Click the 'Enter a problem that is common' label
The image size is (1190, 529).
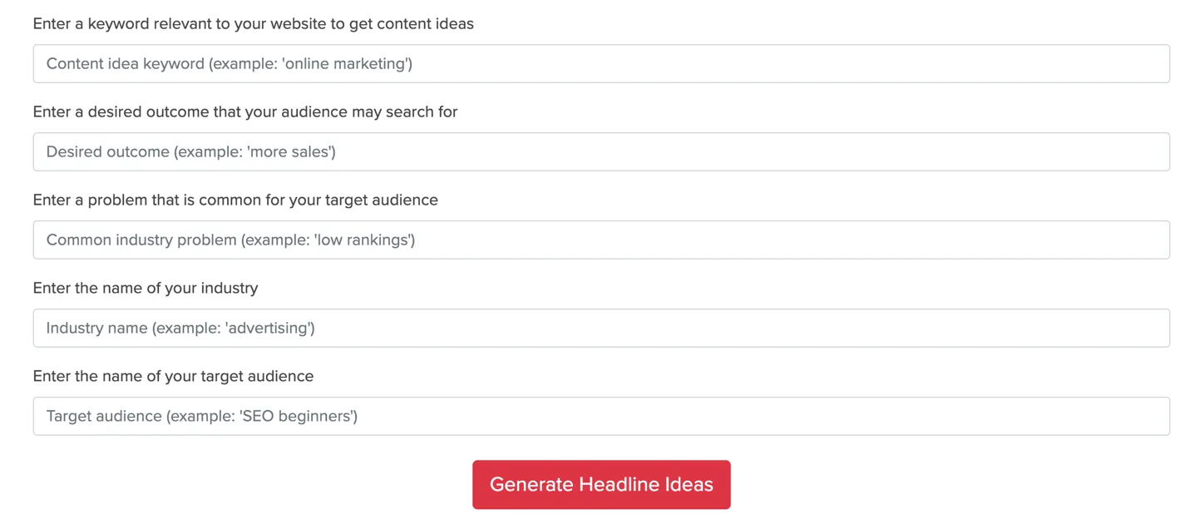tap(235, 200)
